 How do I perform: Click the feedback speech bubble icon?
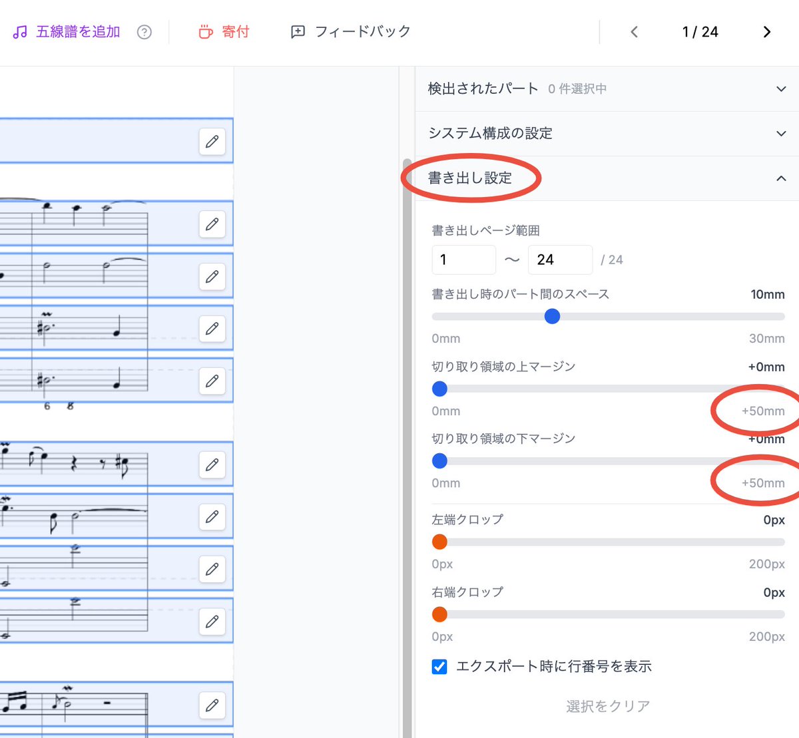298,32
